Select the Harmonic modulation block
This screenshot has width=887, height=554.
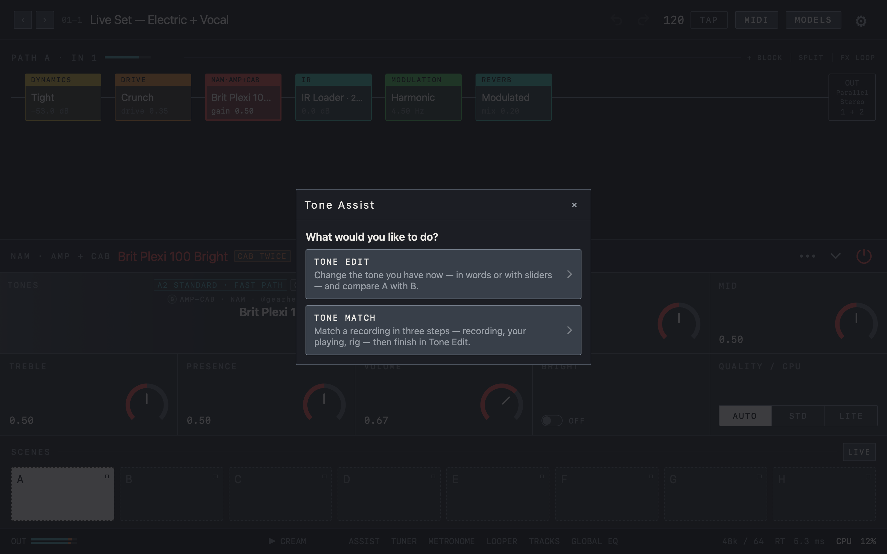[423, 97]
